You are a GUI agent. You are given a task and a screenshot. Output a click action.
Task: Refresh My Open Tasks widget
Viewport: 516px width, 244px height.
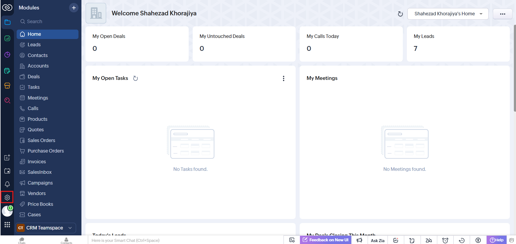135,78
